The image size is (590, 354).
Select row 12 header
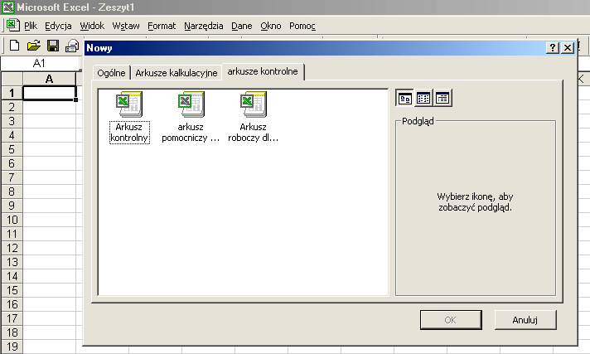12,248
